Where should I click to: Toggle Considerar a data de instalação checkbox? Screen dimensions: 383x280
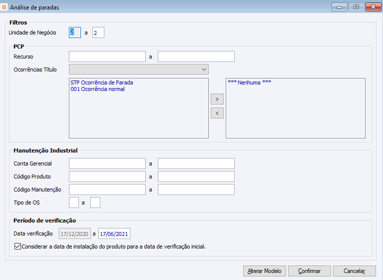(17, 246)
